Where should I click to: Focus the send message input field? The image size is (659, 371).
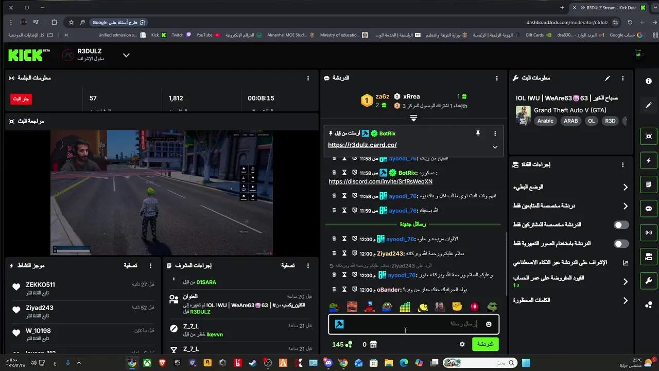coord(413,324)
